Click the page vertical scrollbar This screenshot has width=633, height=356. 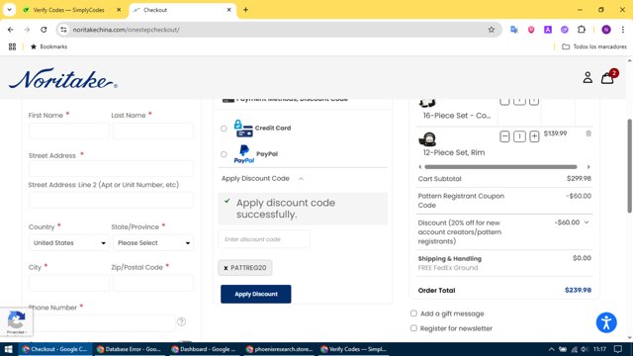629,165
